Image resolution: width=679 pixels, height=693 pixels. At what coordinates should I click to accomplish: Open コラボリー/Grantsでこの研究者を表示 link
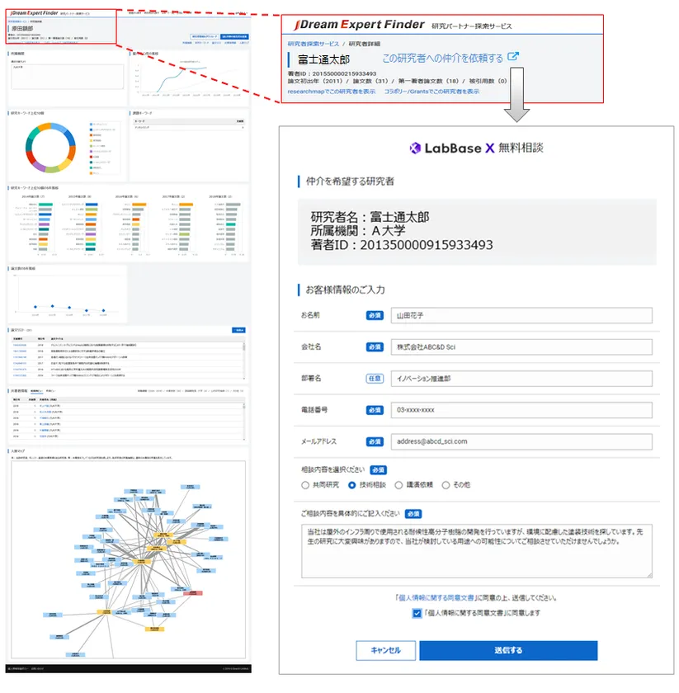pos(431,92)
